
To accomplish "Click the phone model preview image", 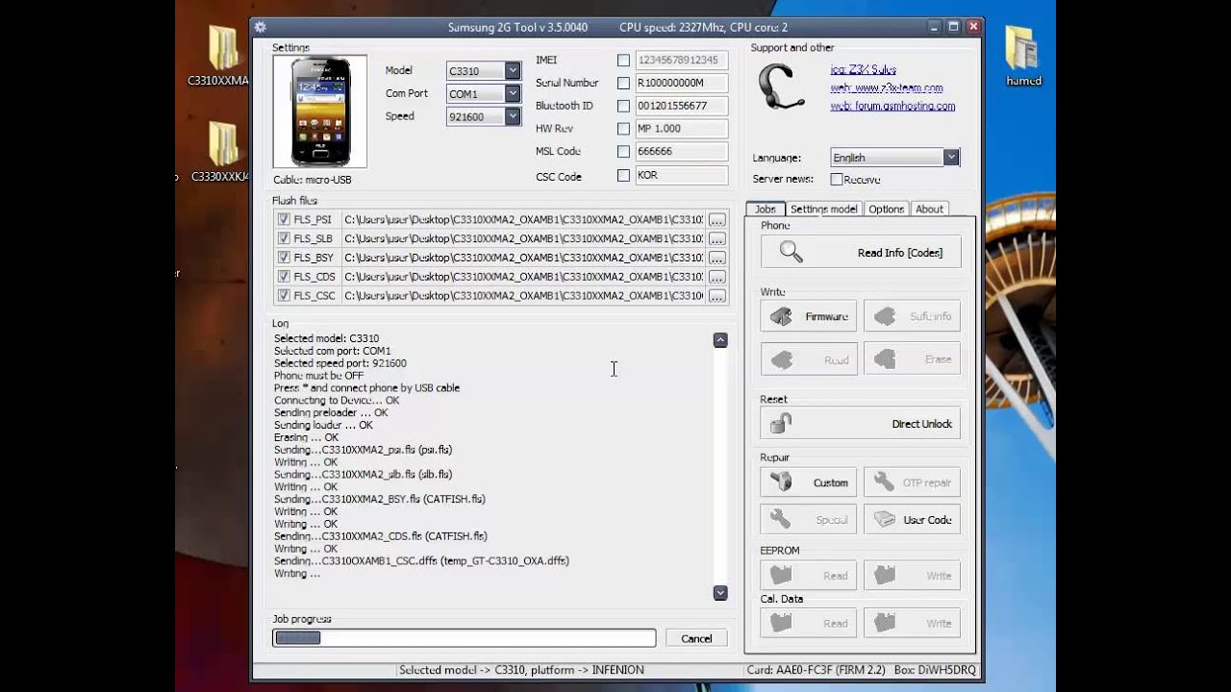I will point(320,112).
